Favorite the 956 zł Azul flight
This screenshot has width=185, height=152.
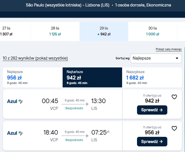pyautogui.click(x=174, y=128)
